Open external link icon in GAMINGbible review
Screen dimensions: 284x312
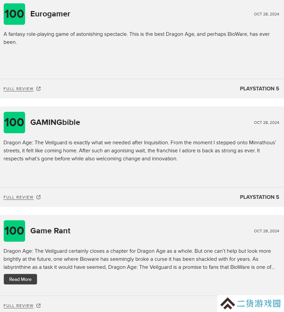(38, 197)
